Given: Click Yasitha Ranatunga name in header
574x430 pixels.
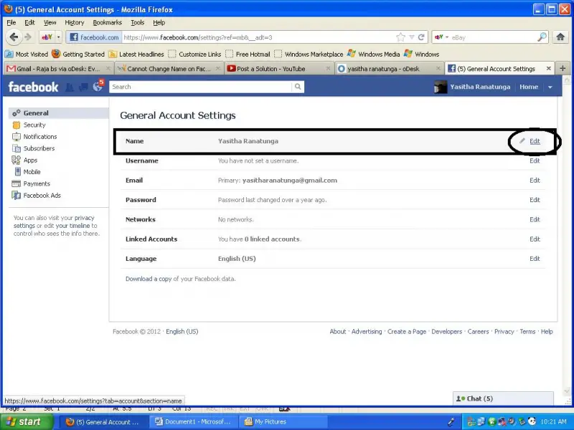Looking at the screenshot, I should (480, 87).
